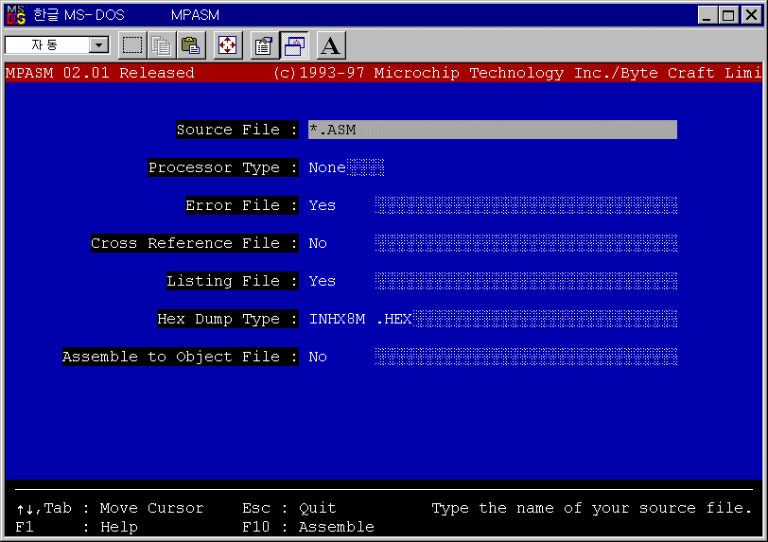768x542 pixels.
Task: Click the Tab : Move Cursor hint
Action: pos(111,508)
